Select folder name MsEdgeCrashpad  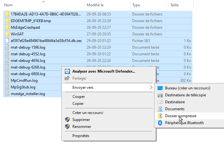pos(25,27)
